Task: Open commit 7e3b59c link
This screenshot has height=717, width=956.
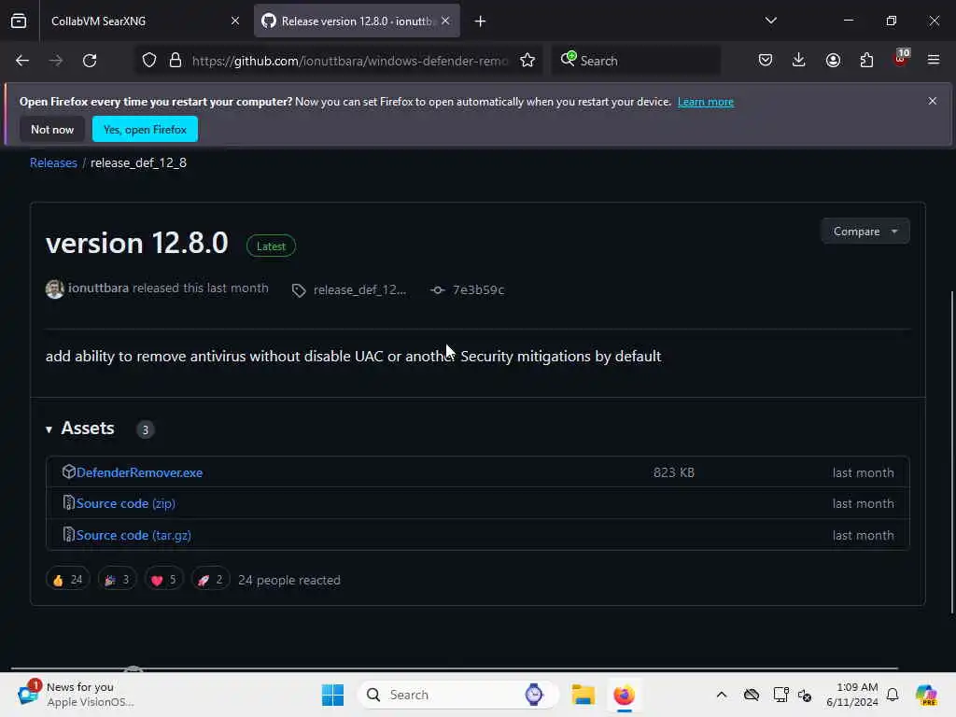Action: click(x=478, y=290)
